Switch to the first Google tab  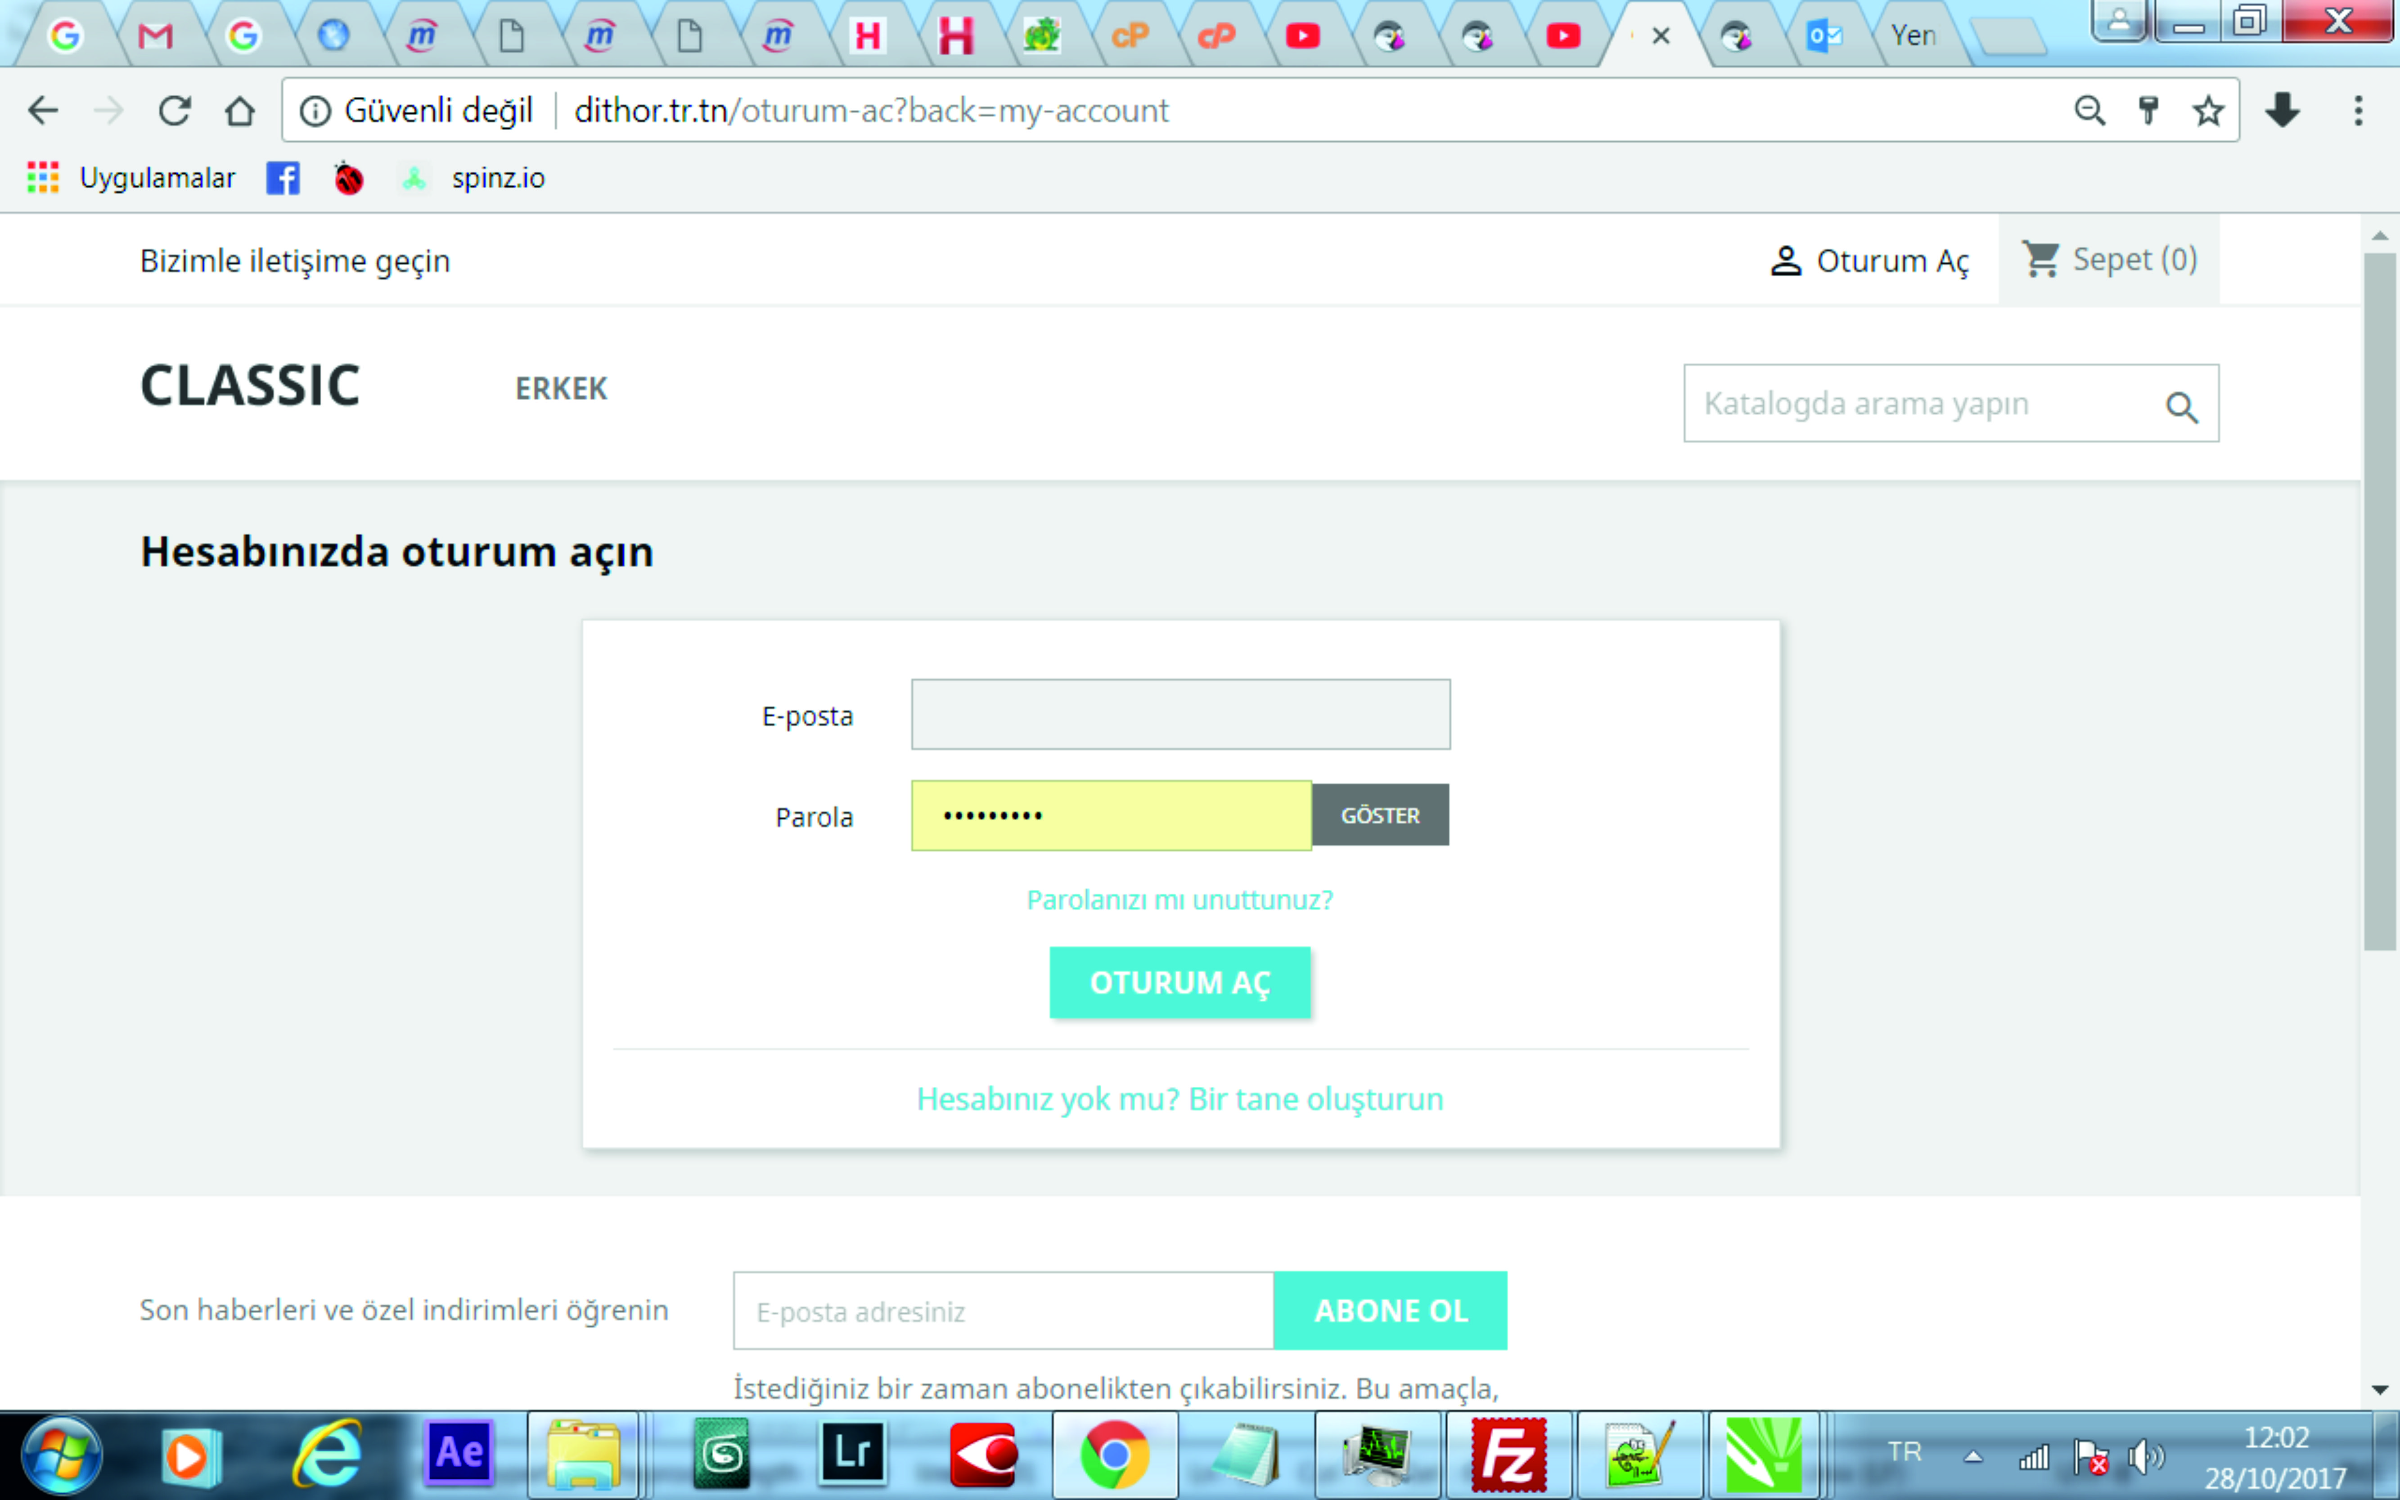tap(65, 36)
